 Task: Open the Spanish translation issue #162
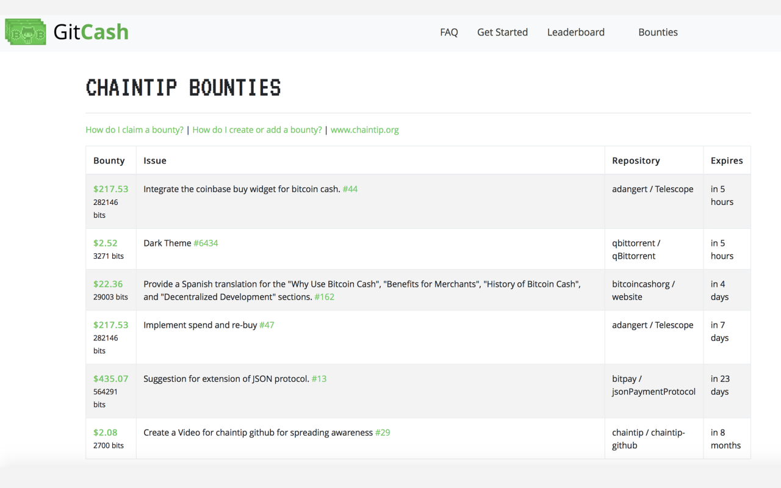pyautogui.click(x=325, y=296)
